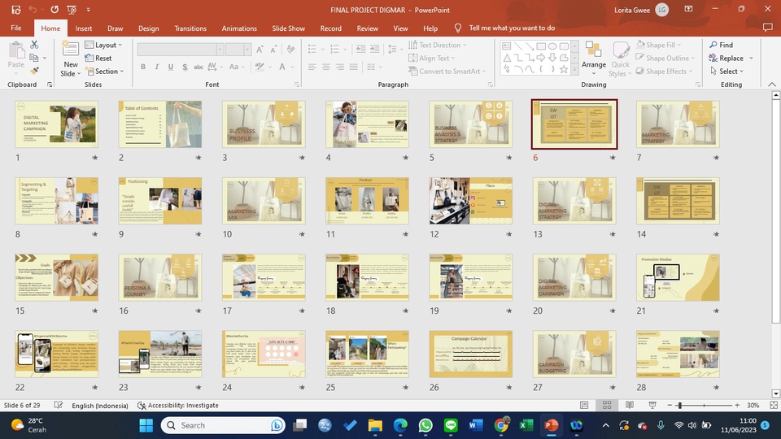Insert a New Slide button

pos(70,59)
